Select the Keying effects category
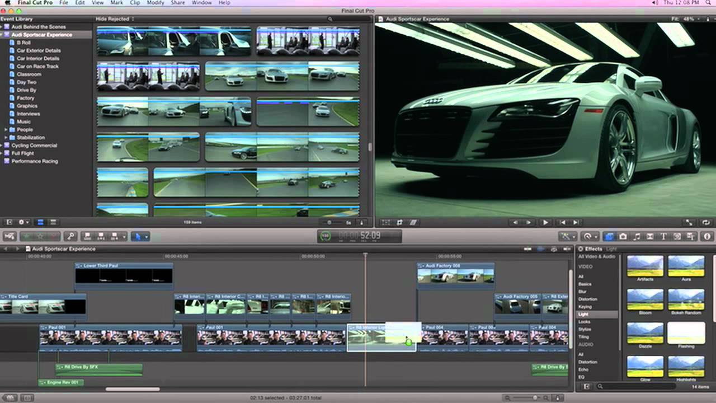The height and width of the screenshot is (403, 716). coord(584,307)
